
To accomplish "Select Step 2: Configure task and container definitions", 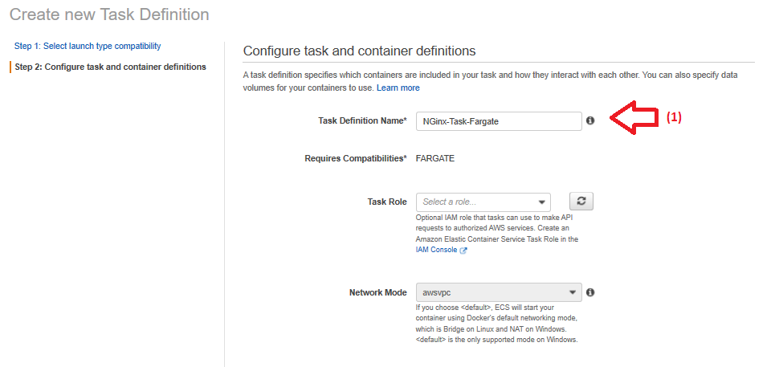I will click(x=110, y=67).
